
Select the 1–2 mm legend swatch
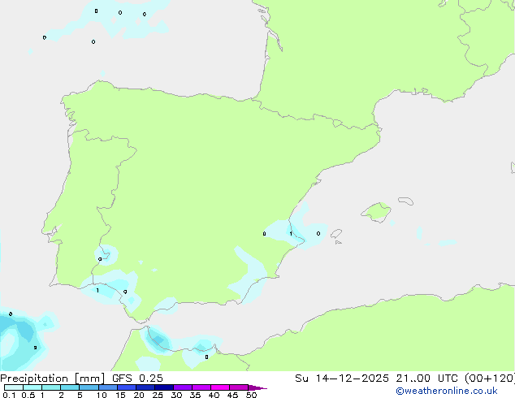(x=51, y=387)
